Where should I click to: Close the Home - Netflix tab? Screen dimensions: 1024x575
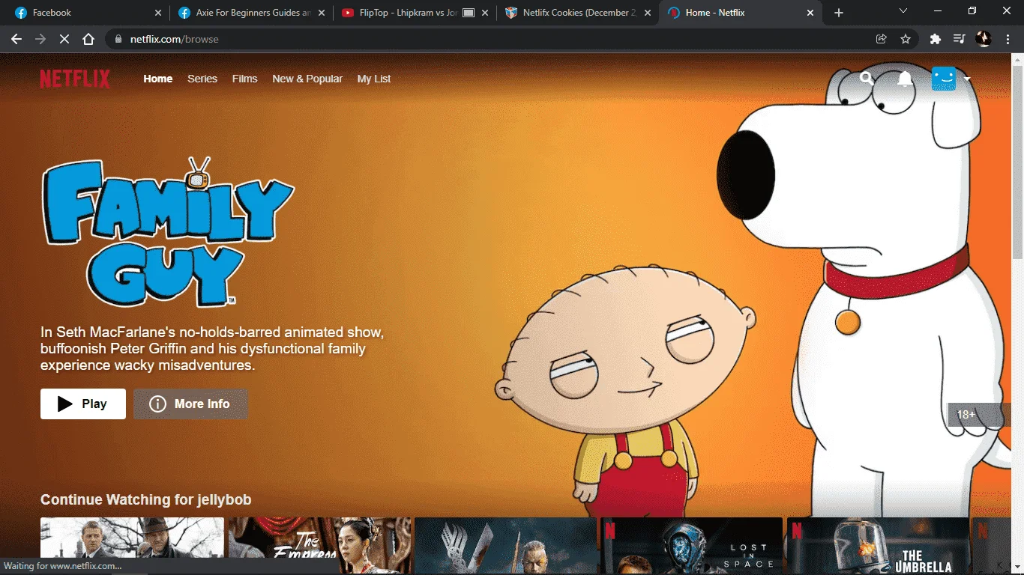[810, 13]
